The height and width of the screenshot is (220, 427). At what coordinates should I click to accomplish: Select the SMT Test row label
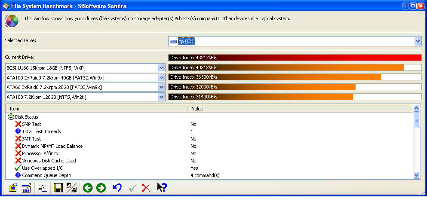[x=31, y=139]
